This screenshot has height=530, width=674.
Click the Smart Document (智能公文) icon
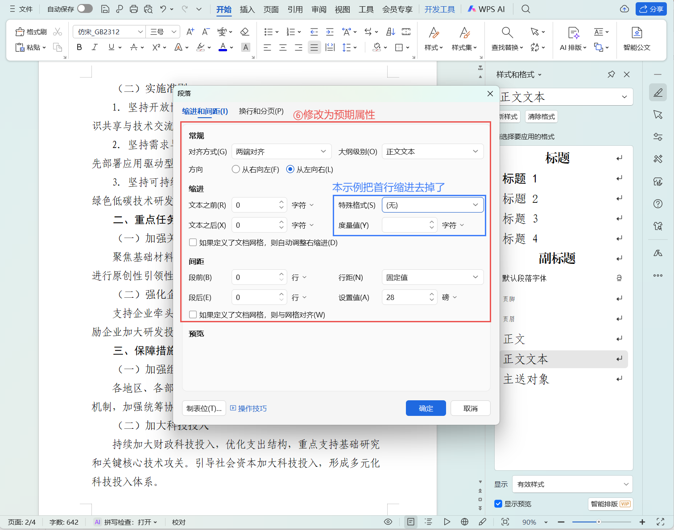(637, 38)
